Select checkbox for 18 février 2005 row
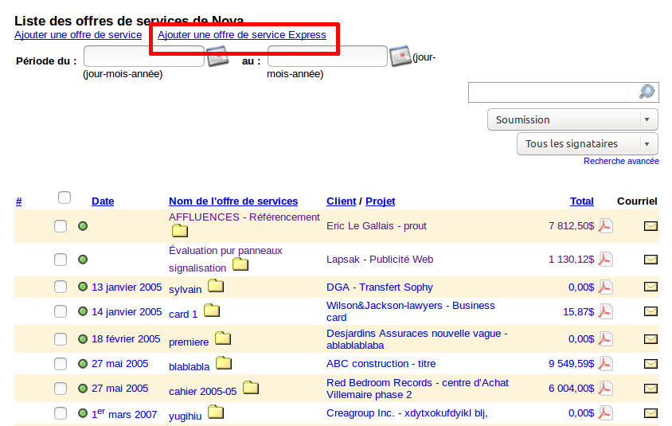672x426 pixels. click(x=61, y=339)
